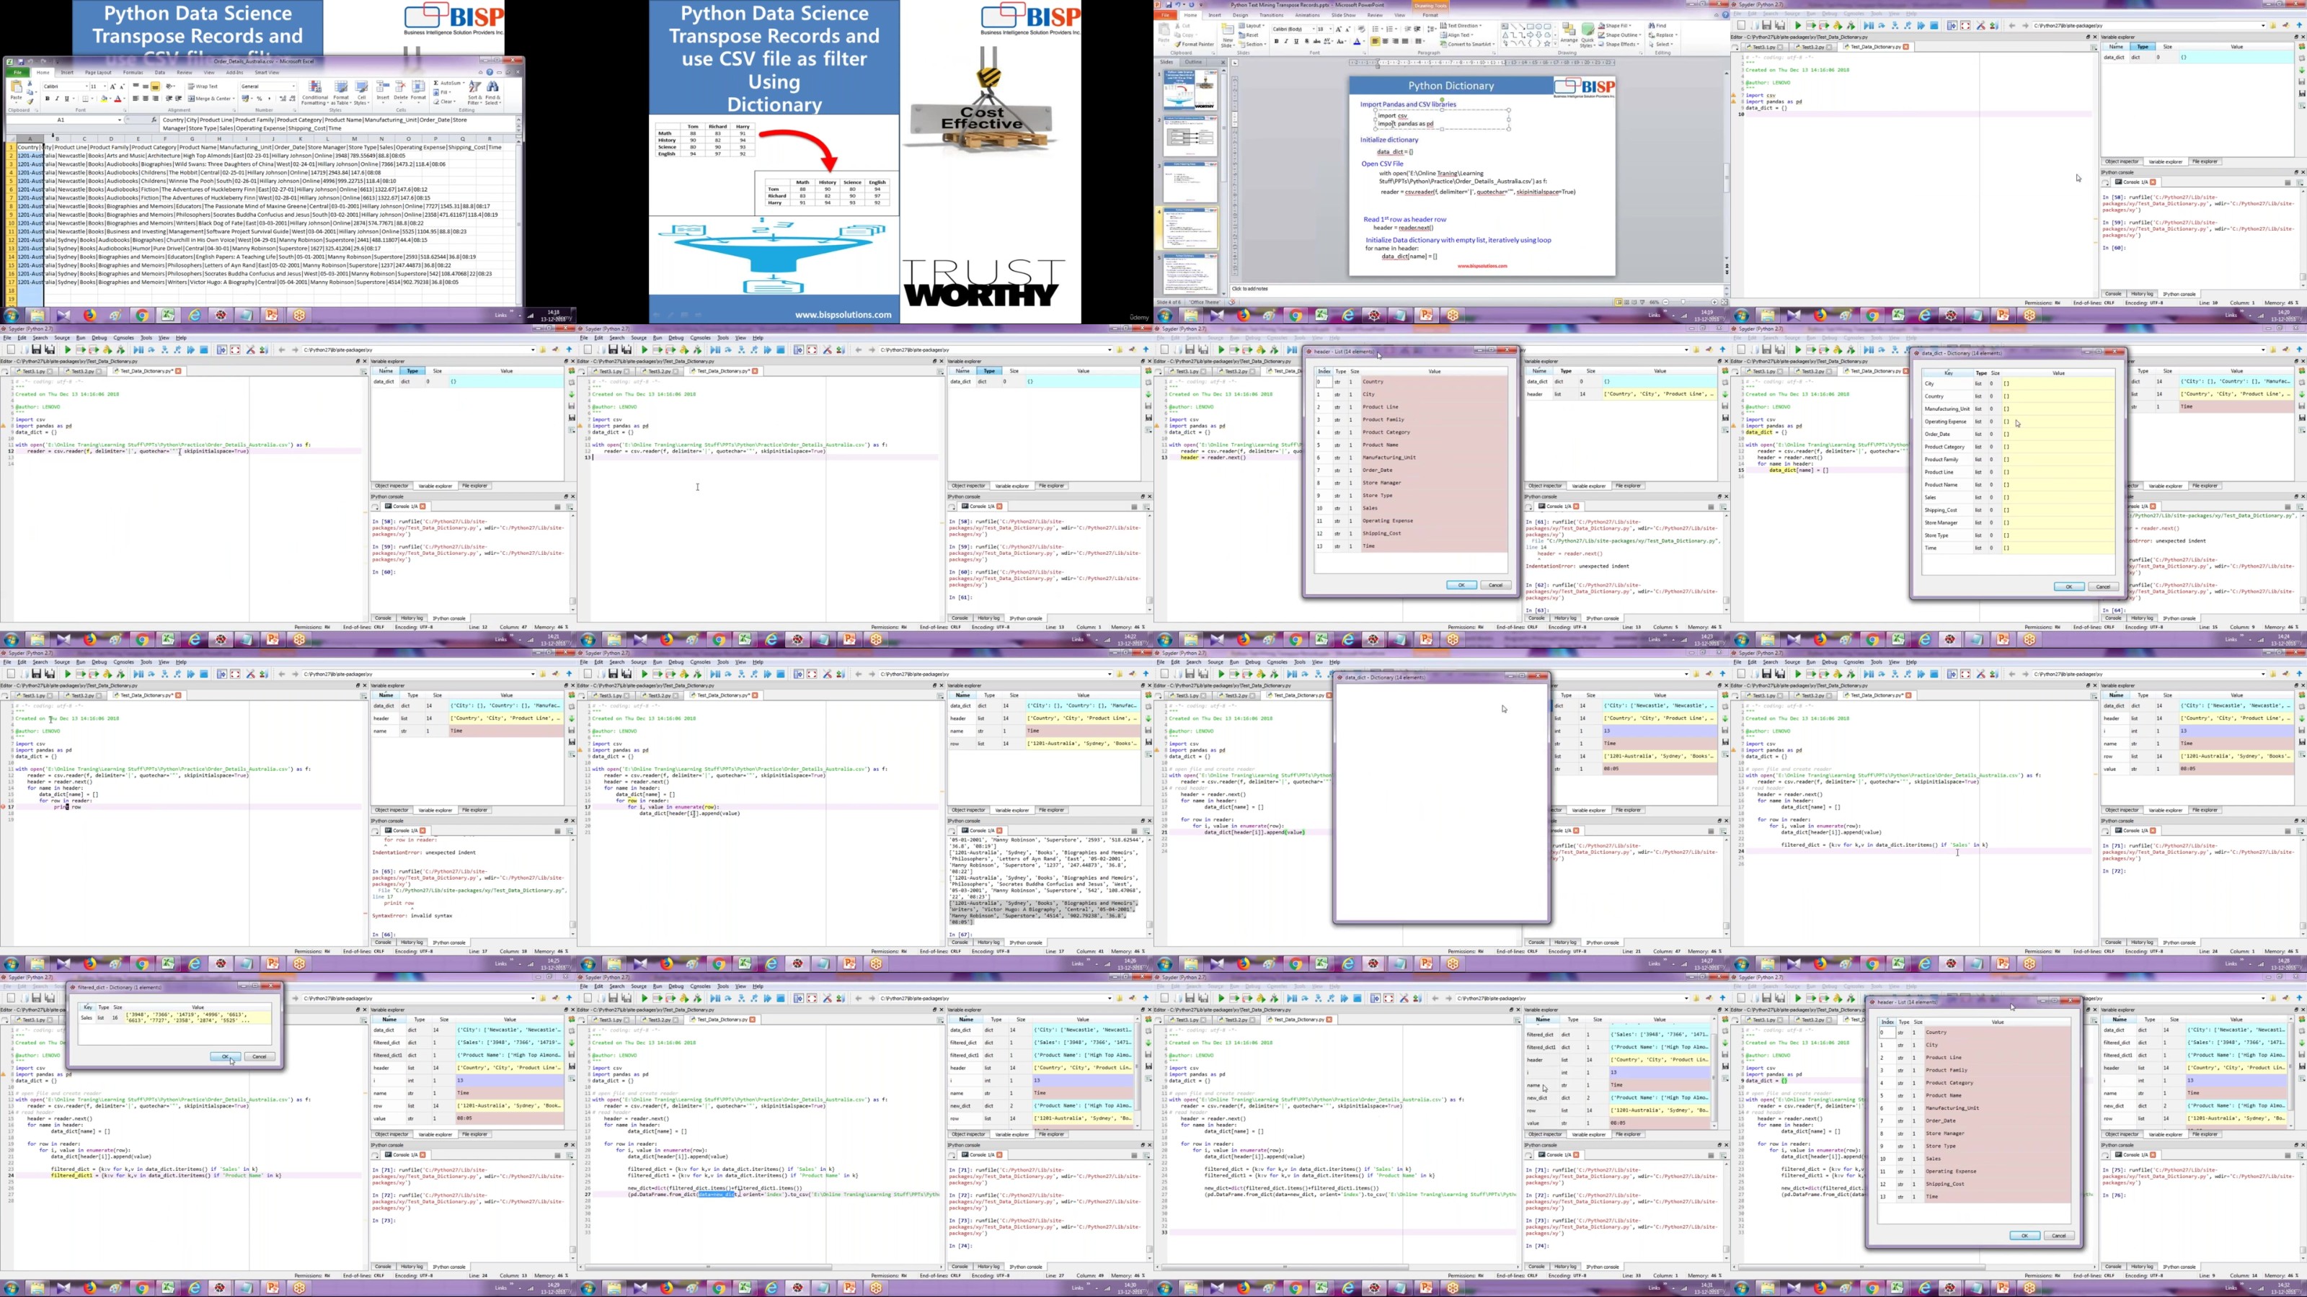Open the Transitions tab in PowerPoint

coord(1272,15)
